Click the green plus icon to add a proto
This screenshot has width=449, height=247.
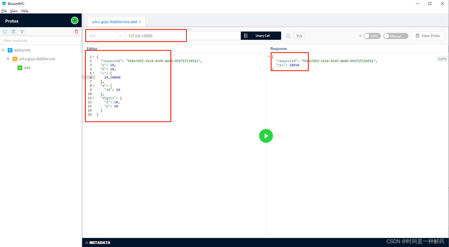(x=74, y=20)
